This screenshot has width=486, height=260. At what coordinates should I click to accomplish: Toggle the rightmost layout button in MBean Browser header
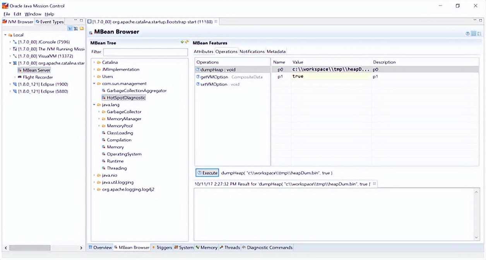click(479, 34)
